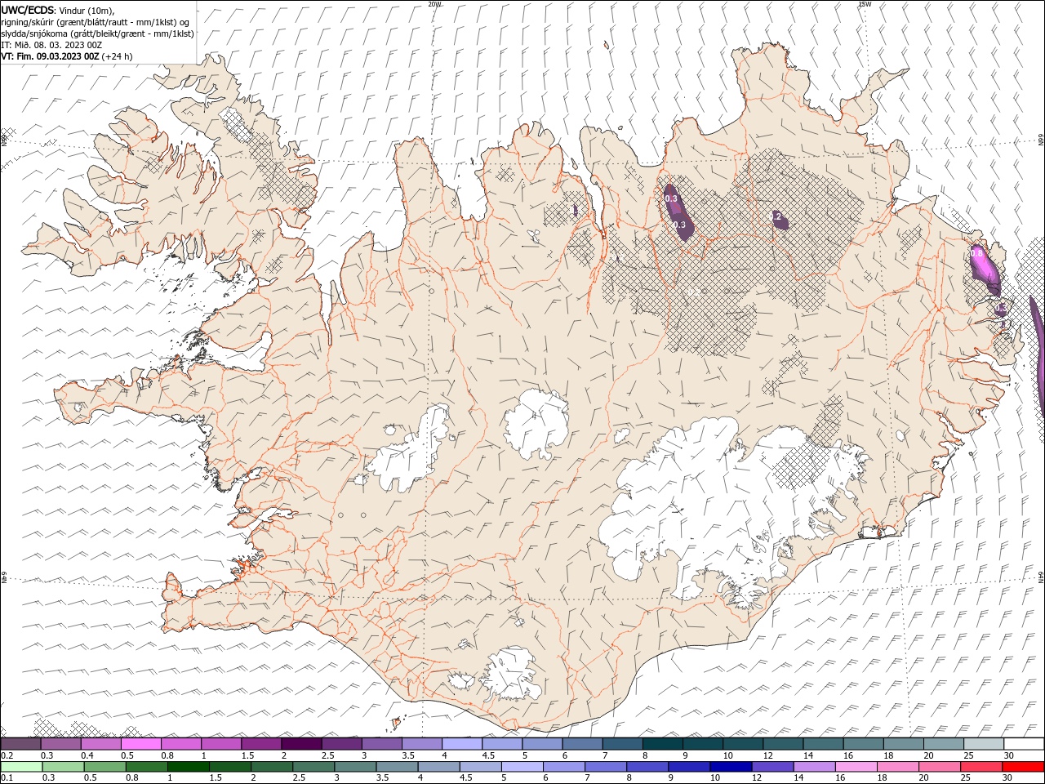Click the 'slydda/snjókoma' legend description line
Image resolution: width=1045 pixels, height=784 pixels.
click(98, 33)
